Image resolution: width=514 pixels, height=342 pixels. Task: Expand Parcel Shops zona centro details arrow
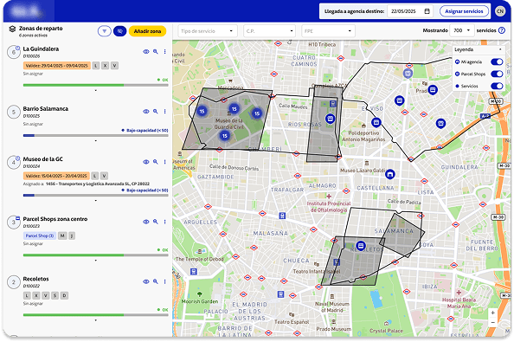(x=96, y=261)
